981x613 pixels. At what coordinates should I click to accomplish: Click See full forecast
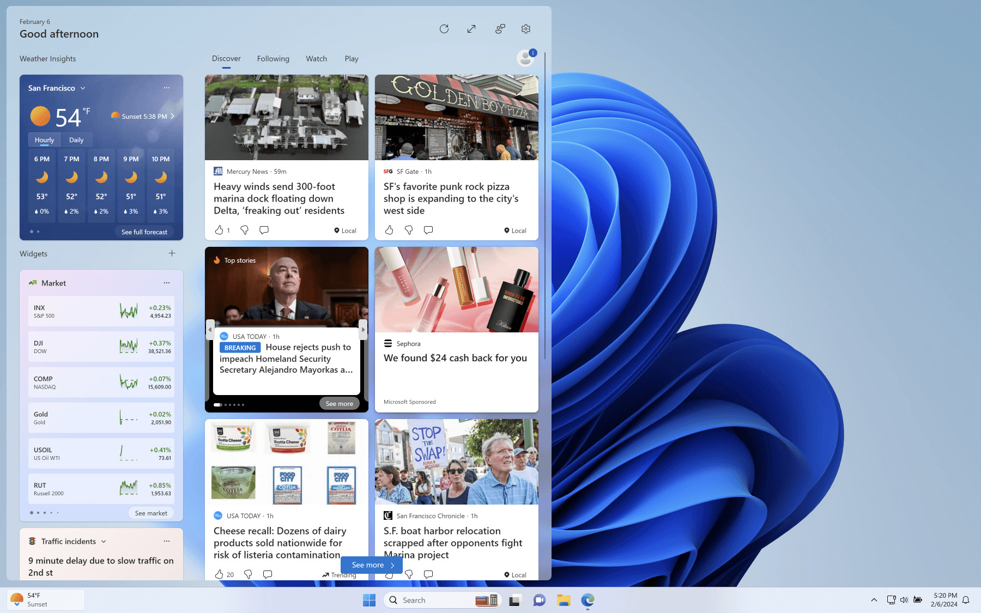(144, 232)
